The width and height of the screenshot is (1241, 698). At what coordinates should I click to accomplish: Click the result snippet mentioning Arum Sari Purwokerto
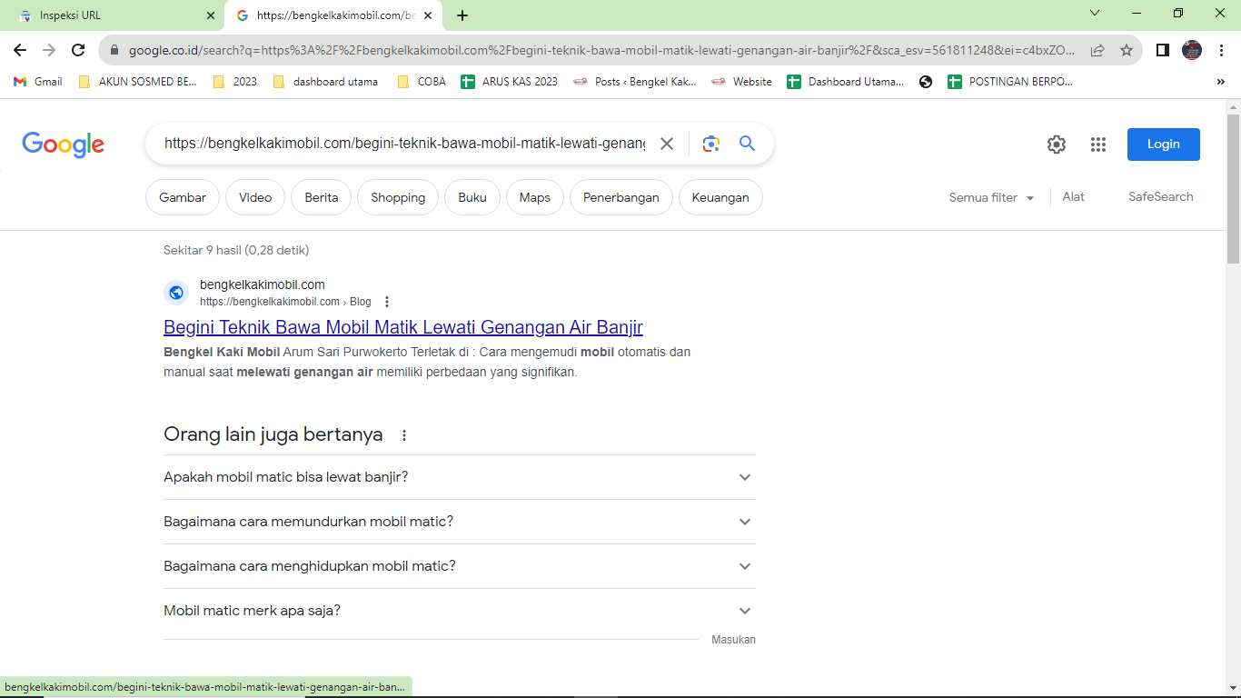427,362
